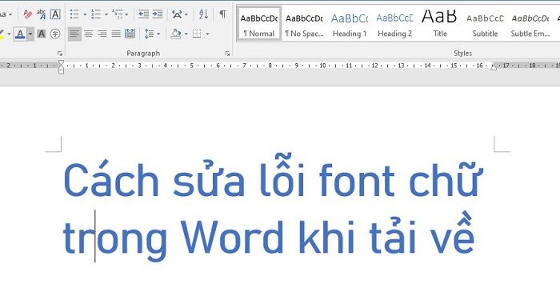Click the word "font" in the document

pyautogui.click(x=357, y=180)
